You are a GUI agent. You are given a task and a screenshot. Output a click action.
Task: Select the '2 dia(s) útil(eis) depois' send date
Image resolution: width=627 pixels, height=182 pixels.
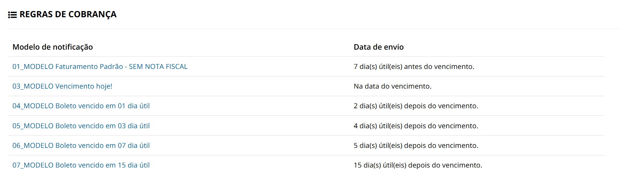click(x=416, y=106)
